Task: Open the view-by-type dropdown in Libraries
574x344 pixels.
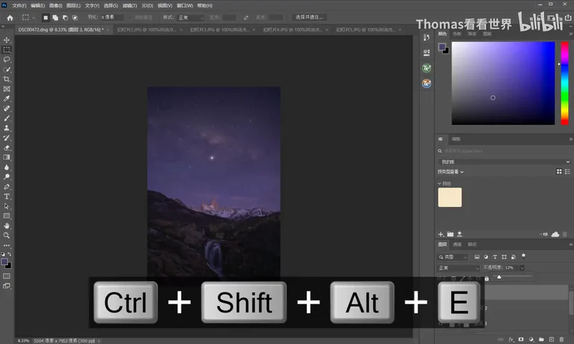Action: (451, 172)
